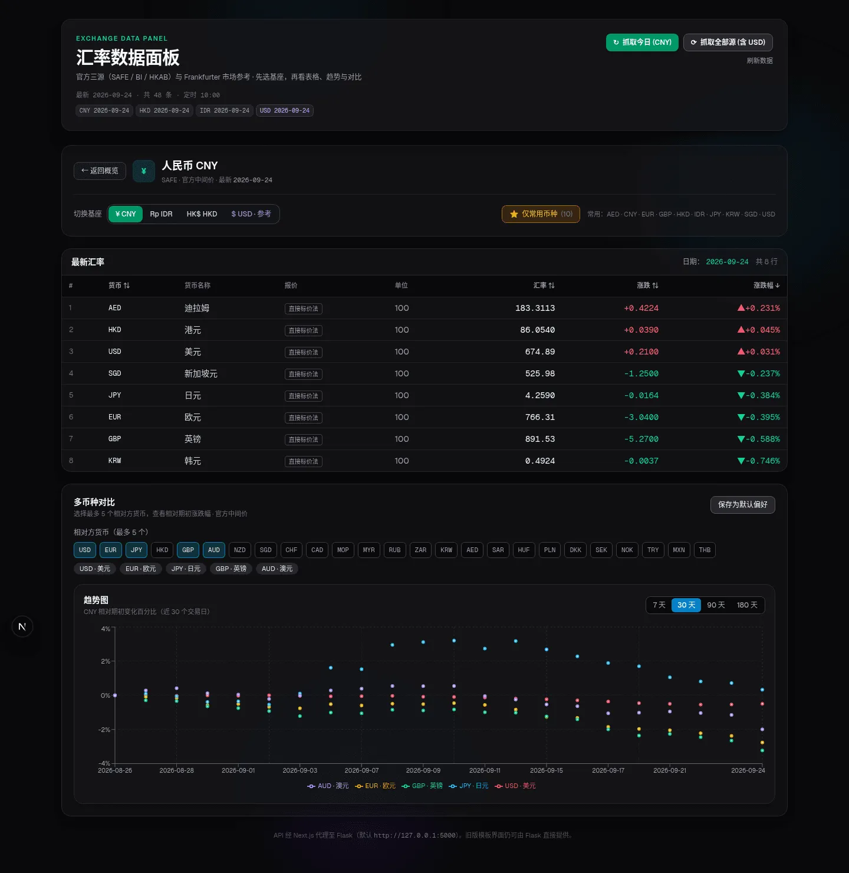Remove the JPY · 日元 selected tag
This screenshot has width=849, height=873.
pos(186,569)
